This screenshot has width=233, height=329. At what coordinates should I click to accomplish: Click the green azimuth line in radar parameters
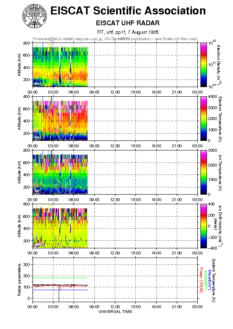60,278
